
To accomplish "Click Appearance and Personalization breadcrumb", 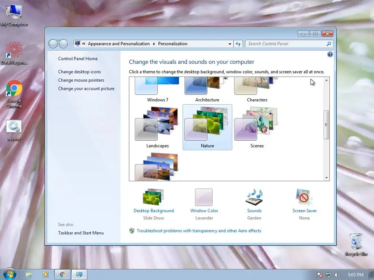I will coord(119,44).
